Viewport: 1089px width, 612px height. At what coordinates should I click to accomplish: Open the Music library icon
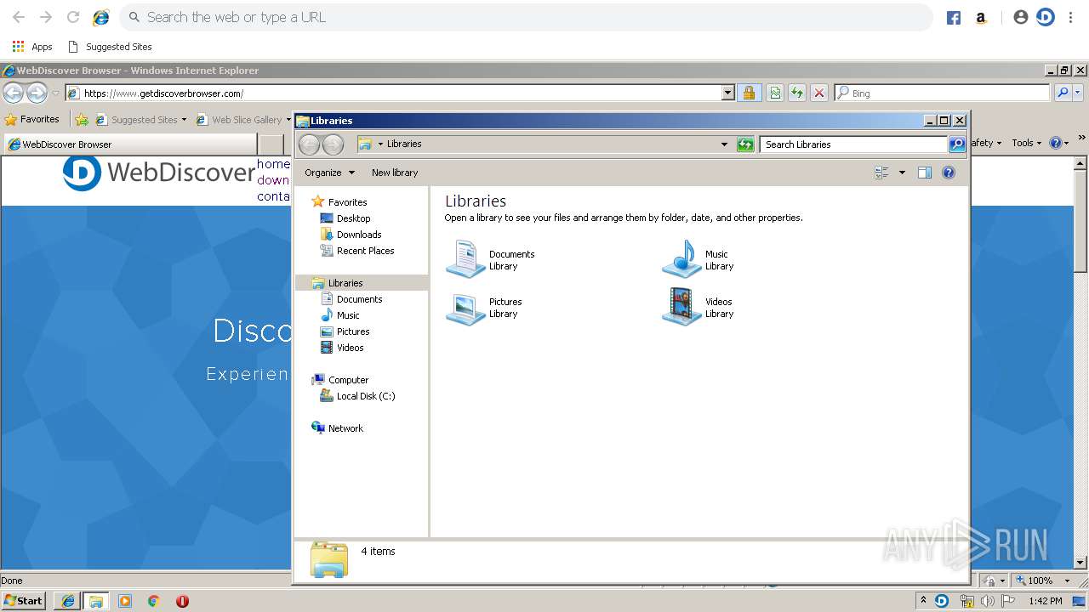click(x=681, y=258)
